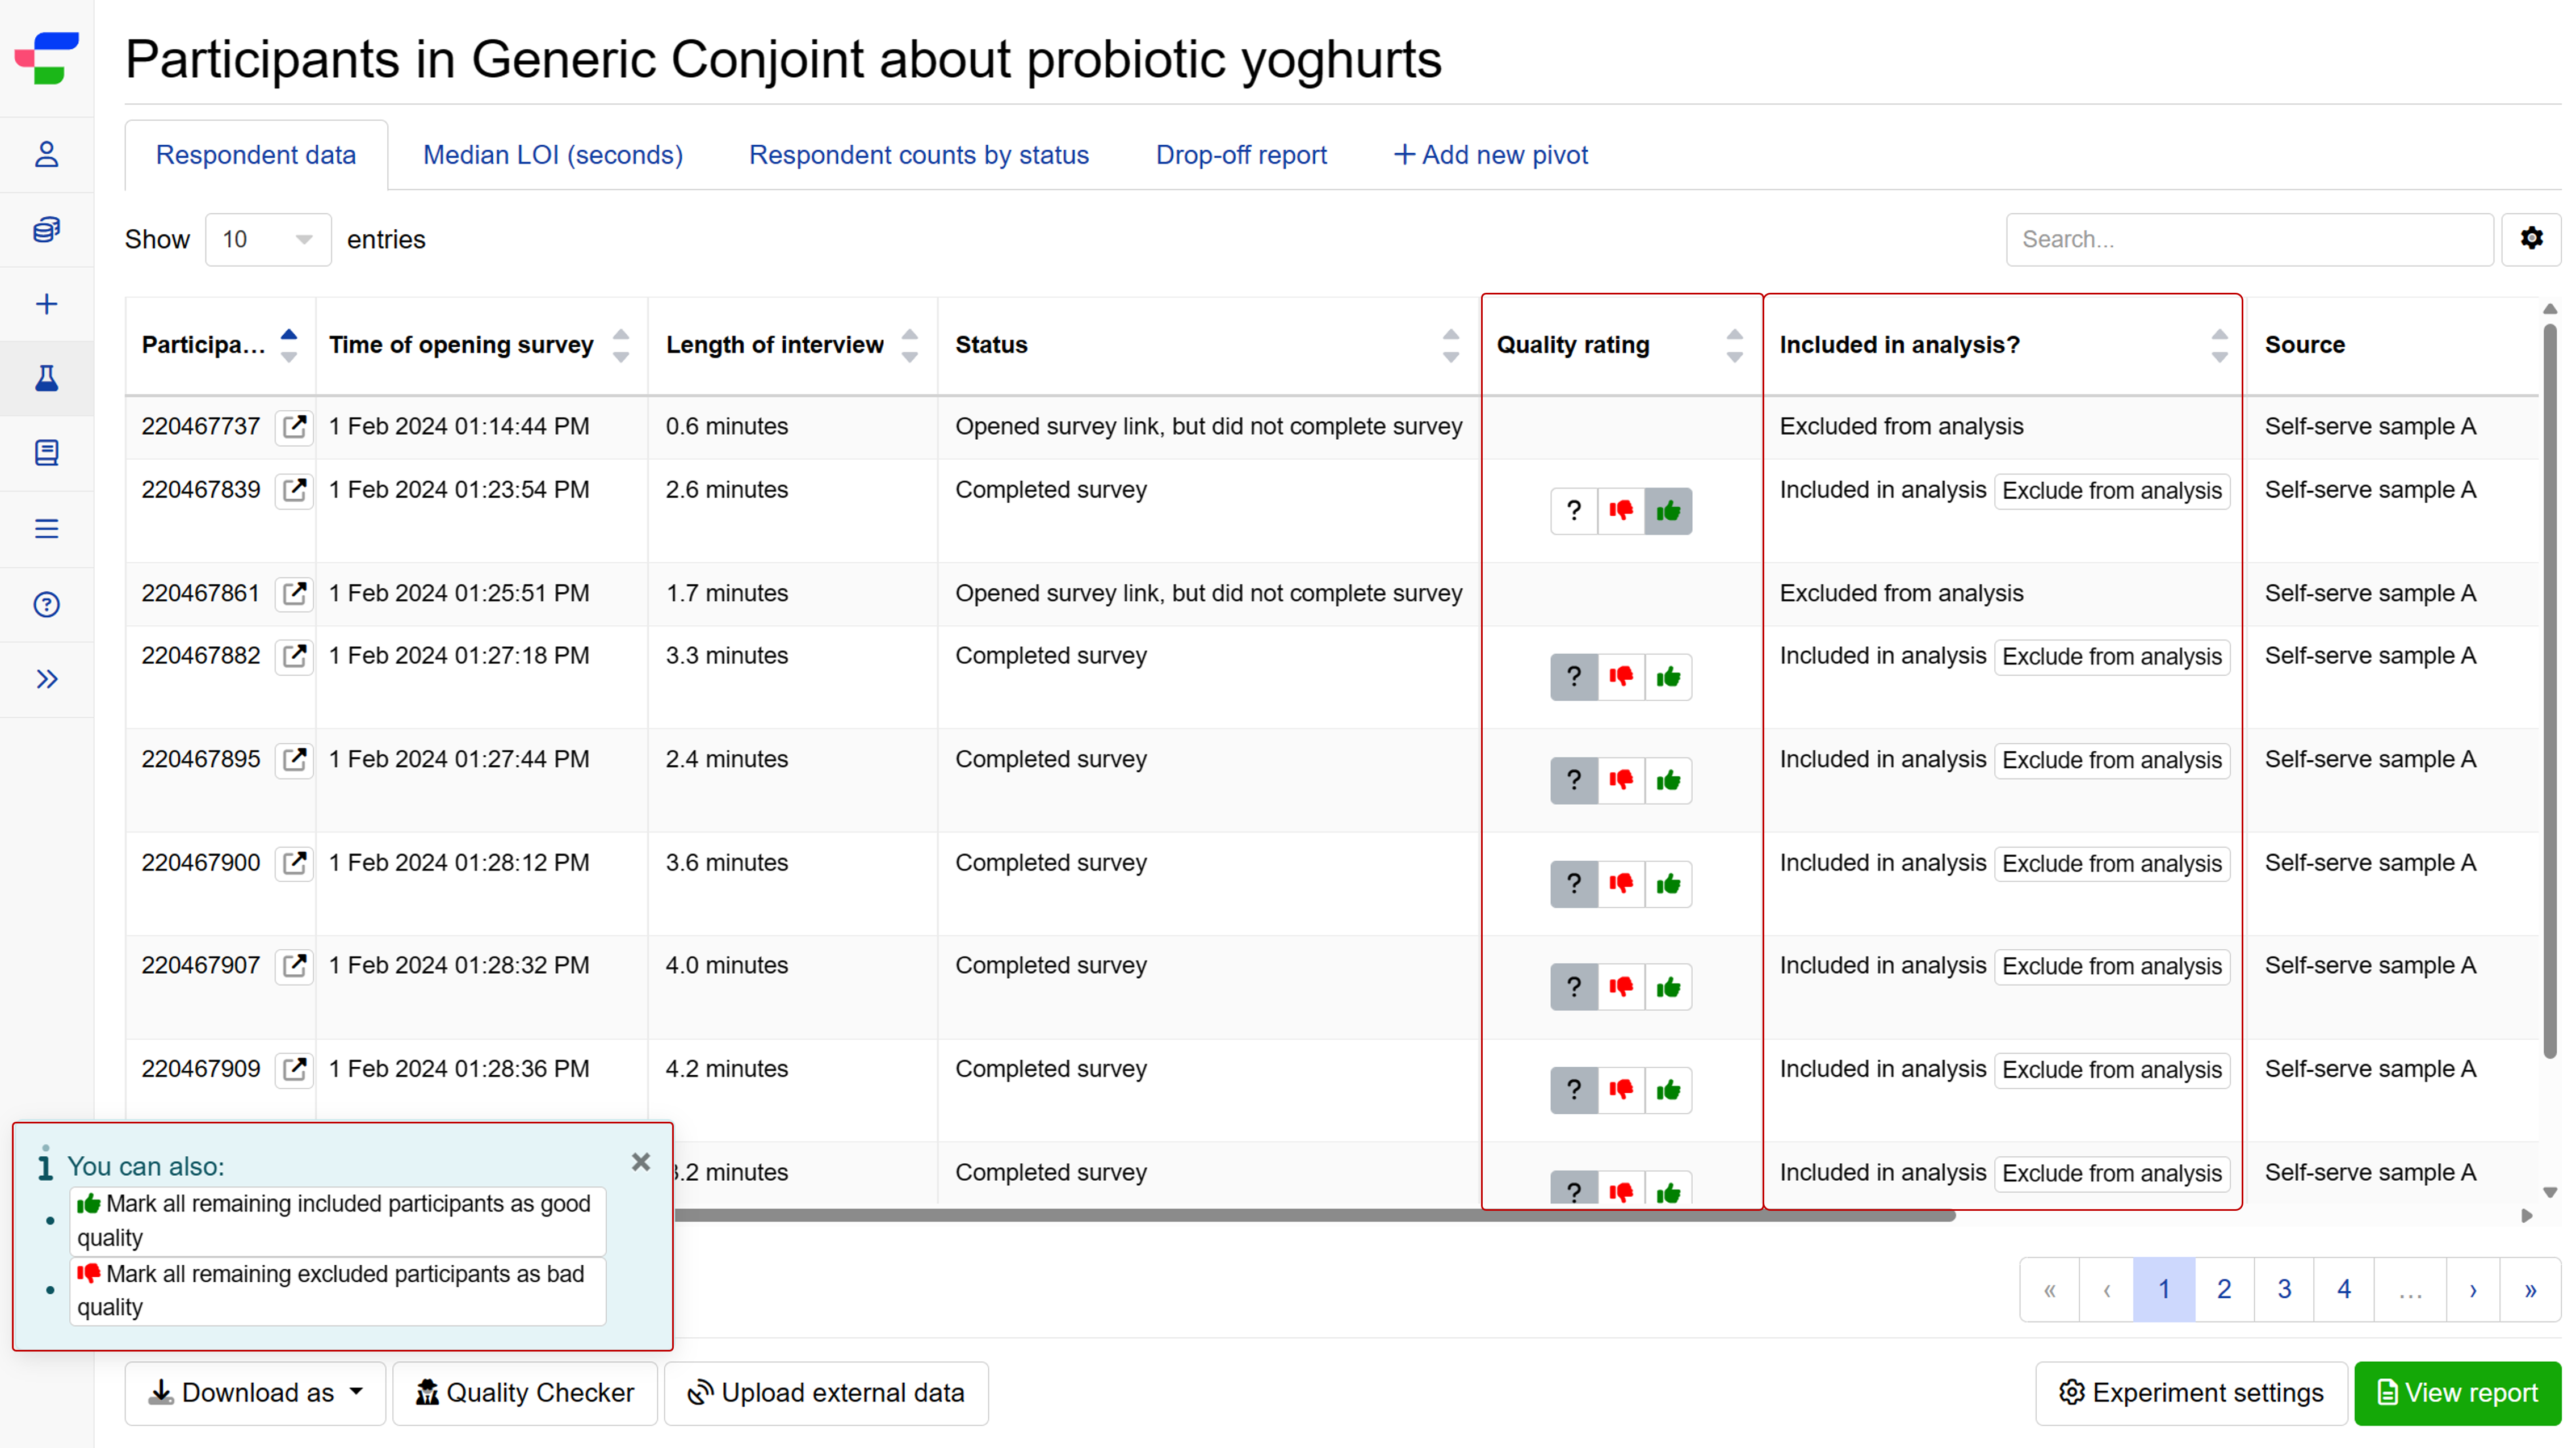
Task: Mark participant 220467882 as good quality
Action: coord(1668,677)
